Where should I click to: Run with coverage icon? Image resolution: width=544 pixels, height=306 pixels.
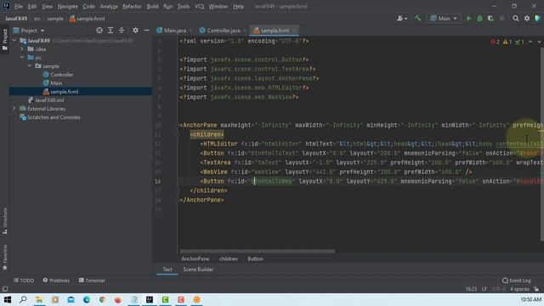coord(490,19)
